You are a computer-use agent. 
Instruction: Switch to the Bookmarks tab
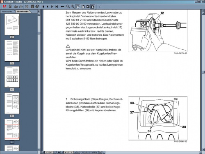tap(7, 11)
